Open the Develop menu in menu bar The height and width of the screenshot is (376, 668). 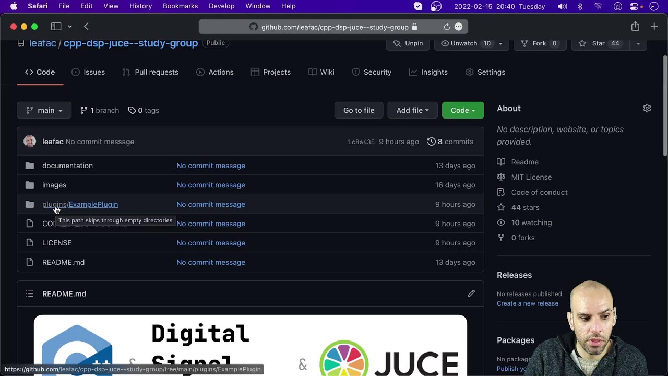(x=221, y=6)
